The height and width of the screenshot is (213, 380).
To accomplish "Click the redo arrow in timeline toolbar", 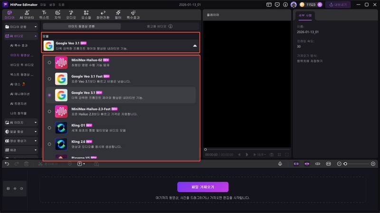I will click(x=17, y=164).
